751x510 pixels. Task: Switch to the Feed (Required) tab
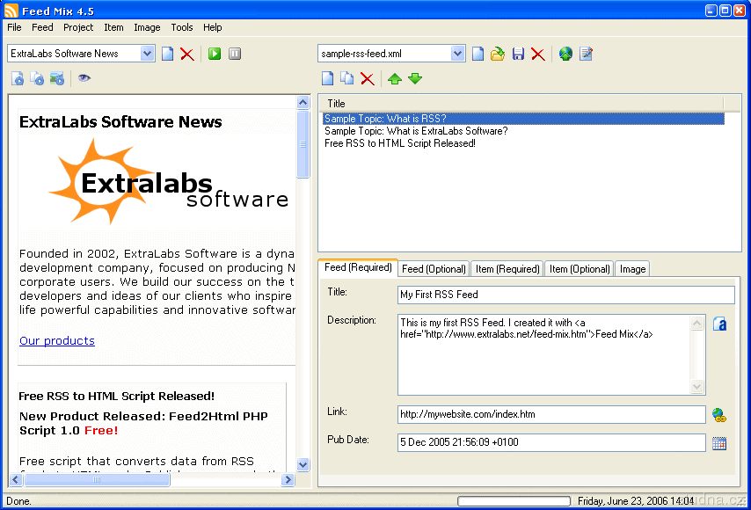pyautogui.click(x=358, y=267)
